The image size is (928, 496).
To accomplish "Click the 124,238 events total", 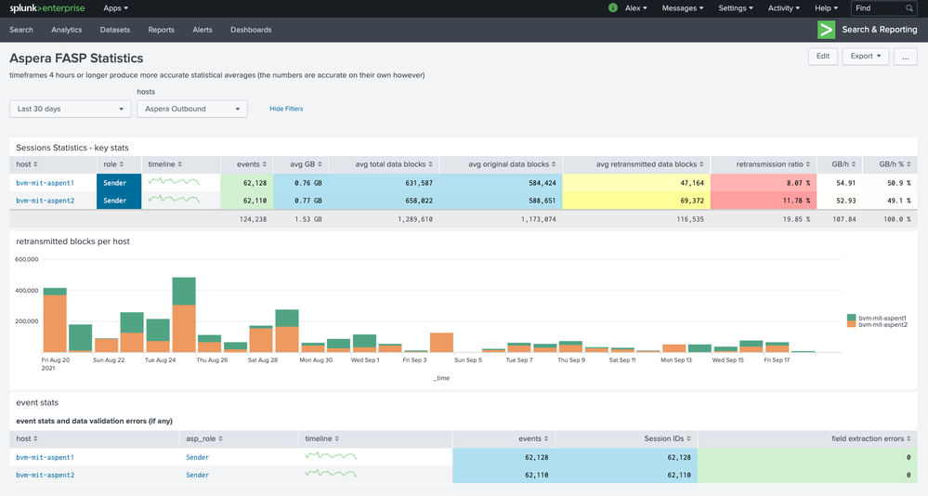I will pos(253,219).
